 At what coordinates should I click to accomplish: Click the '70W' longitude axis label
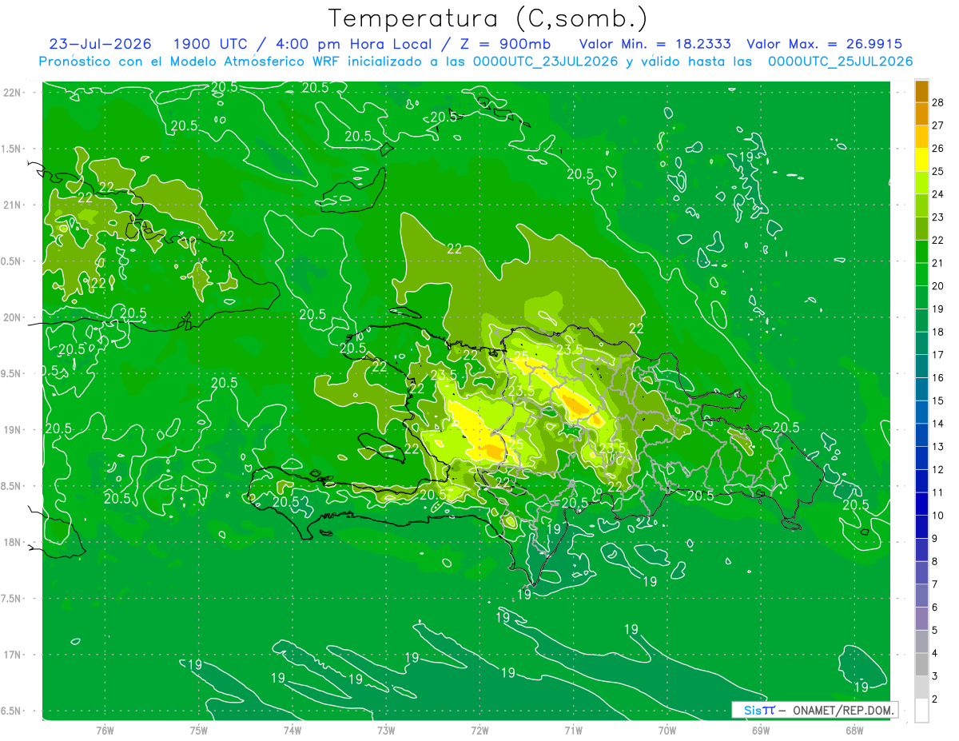point(667,730)
